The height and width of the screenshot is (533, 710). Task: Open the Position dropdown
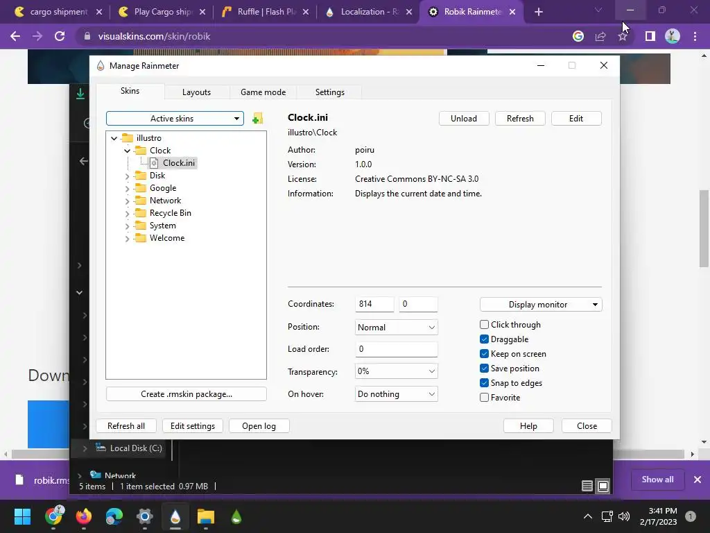pyautogui.click(x=396, y=328)
